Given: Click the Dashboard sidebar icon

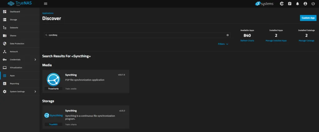Looking at the screenshot, I should 5,12.
